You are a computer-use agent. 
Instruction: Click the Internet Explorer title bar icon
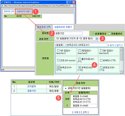point(2,2)
